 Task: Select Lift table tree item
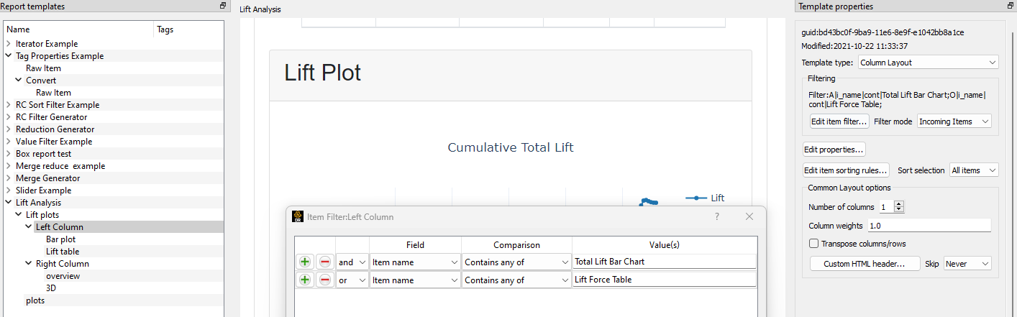pyautogui.click(x=63, y=252)
